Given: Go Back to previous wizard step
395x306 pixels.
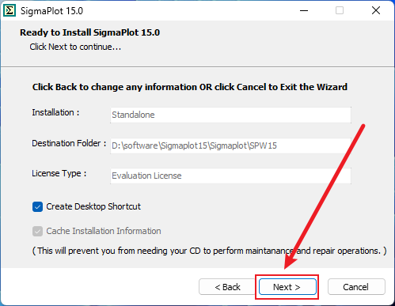Looking at the screenshot, I should (227, 287).
